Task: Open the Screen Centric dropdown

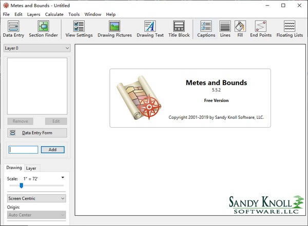Action: pos(36,198)
